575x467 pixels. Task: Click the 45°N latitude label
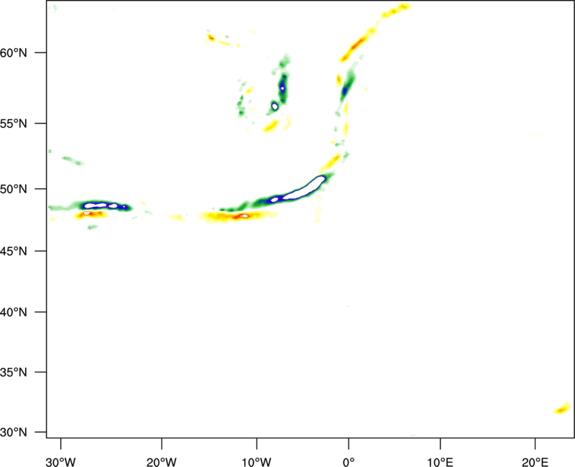coord(14,251)
